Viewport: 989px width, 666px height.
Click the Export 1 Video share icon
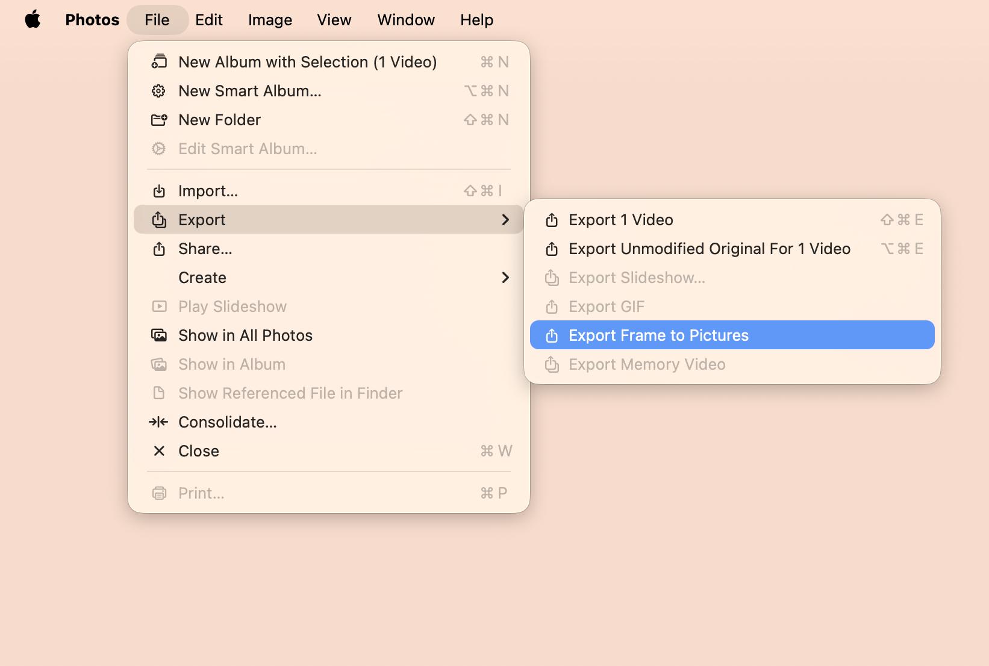[552, 220]
